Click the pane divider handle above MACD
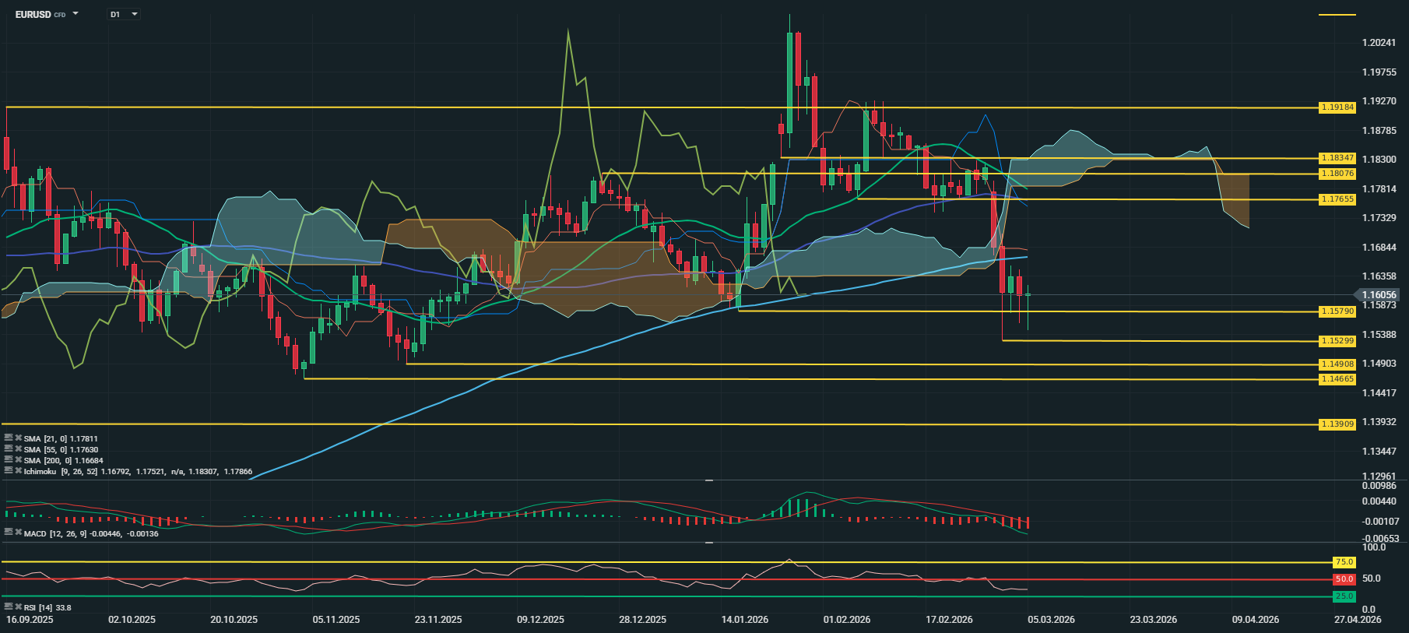The height and width of the screenshot is (633, 1409). tap(709, 481)
